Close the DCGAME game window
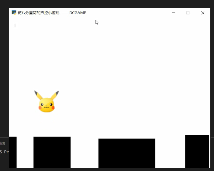The height and width of the screenshot is (171, 214). [203, 13]
